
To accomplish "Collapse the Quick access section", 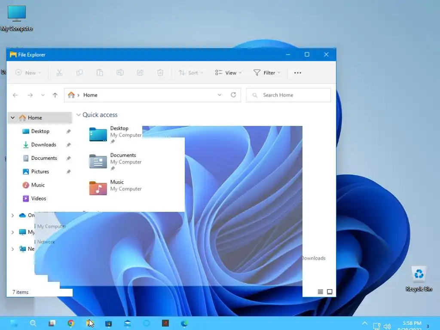I will pos(79,115).
